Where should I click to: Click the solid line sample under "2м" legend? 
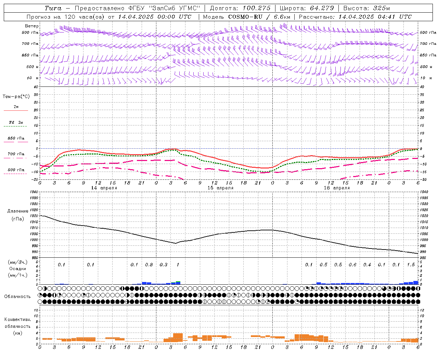pos(16,110)
